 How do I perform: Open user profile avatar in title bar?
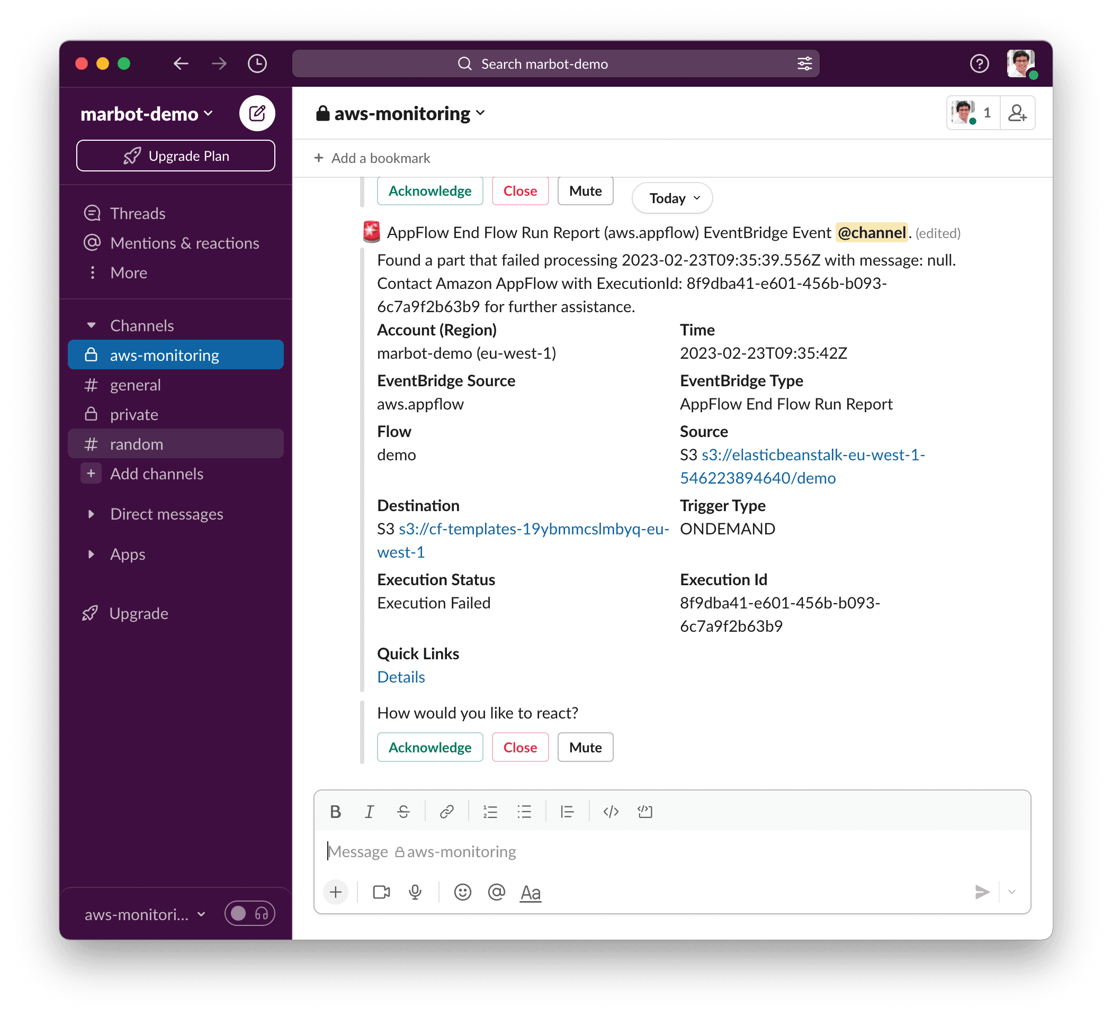pyautogui.click(x=1021, y=64)
